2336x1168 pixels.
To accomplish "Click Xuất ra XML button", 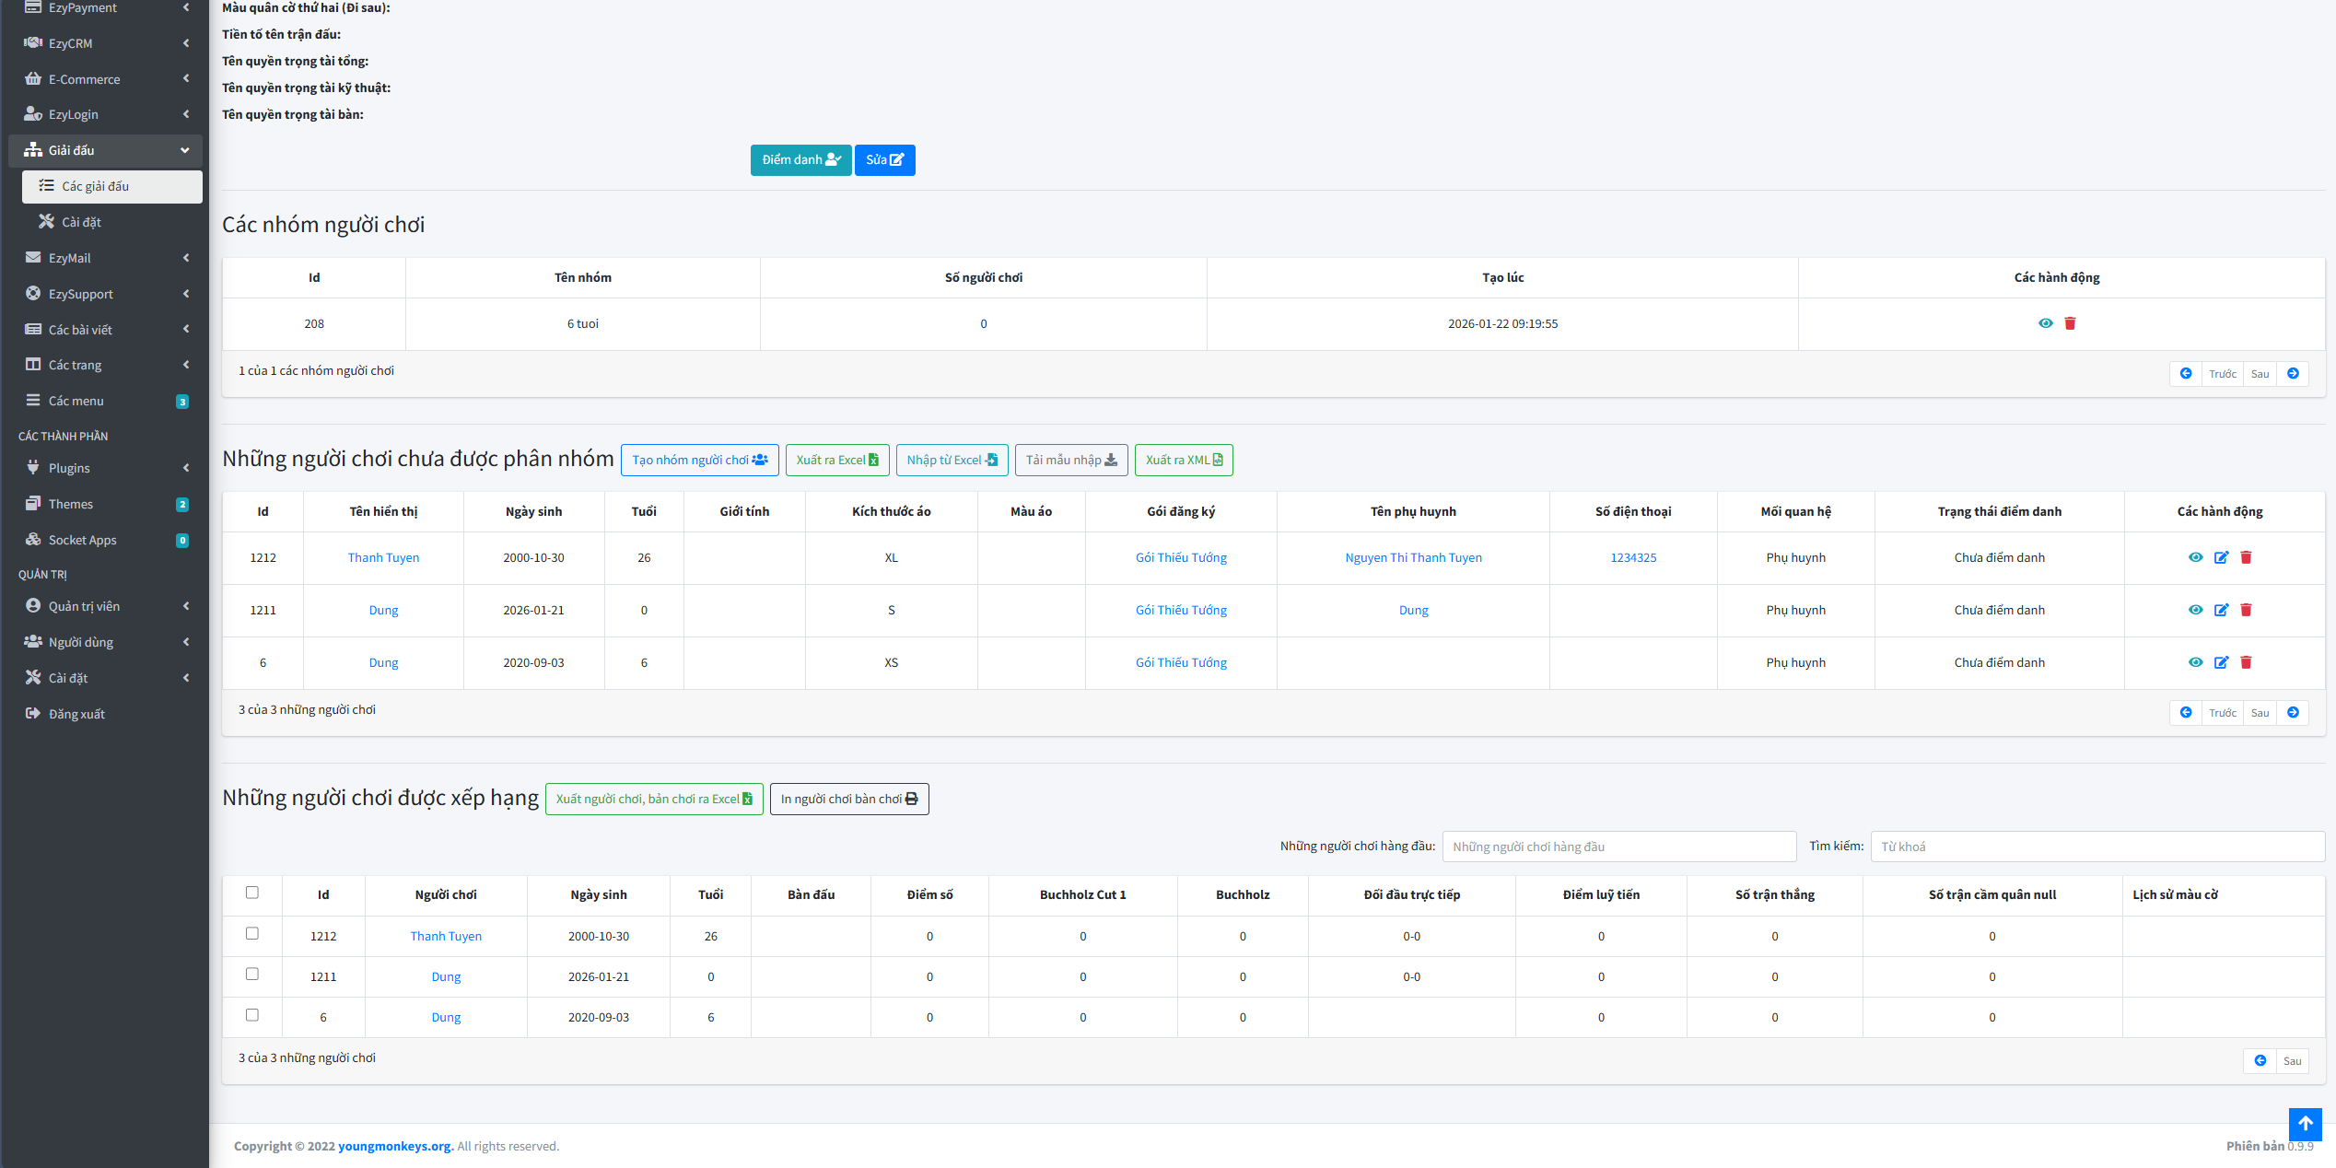I will [1183, 461].
